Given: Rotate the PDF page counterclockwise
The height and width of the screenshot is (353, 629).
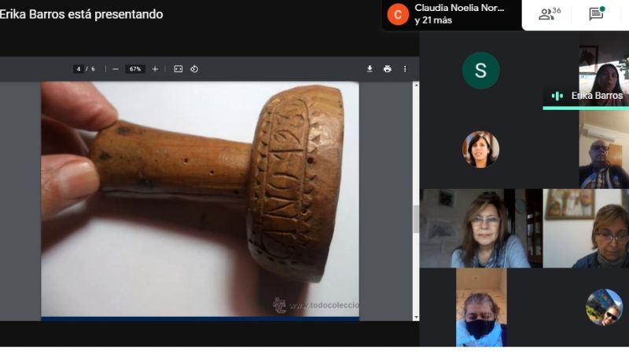Looking at the screenshot, I should [194, 69].
